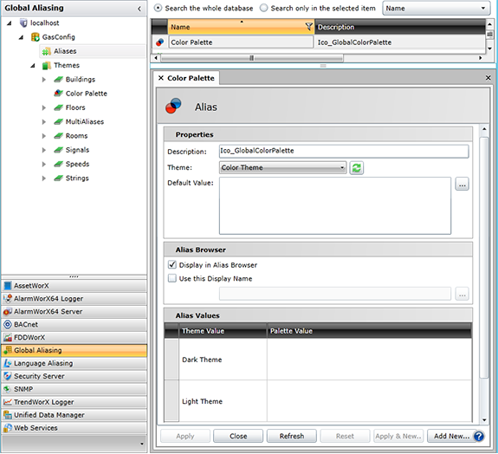The image size is (498, 454).
Task: Open the Name search field dropdown
Action: click(x=436, y=9)
